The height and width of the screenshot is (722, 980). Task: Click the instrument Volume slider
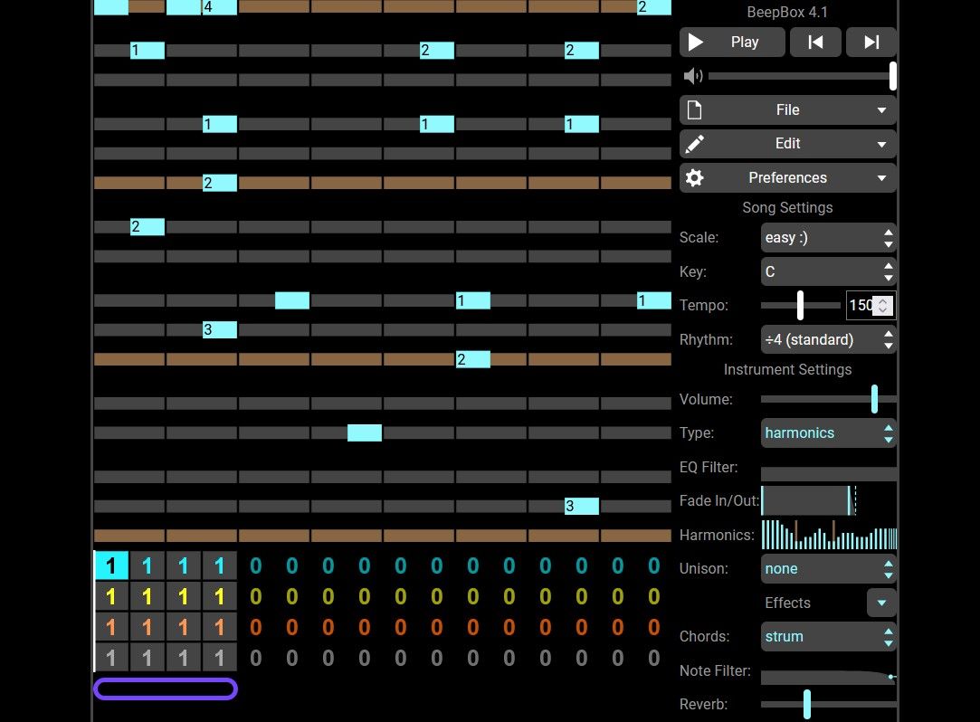pos(828,399)
